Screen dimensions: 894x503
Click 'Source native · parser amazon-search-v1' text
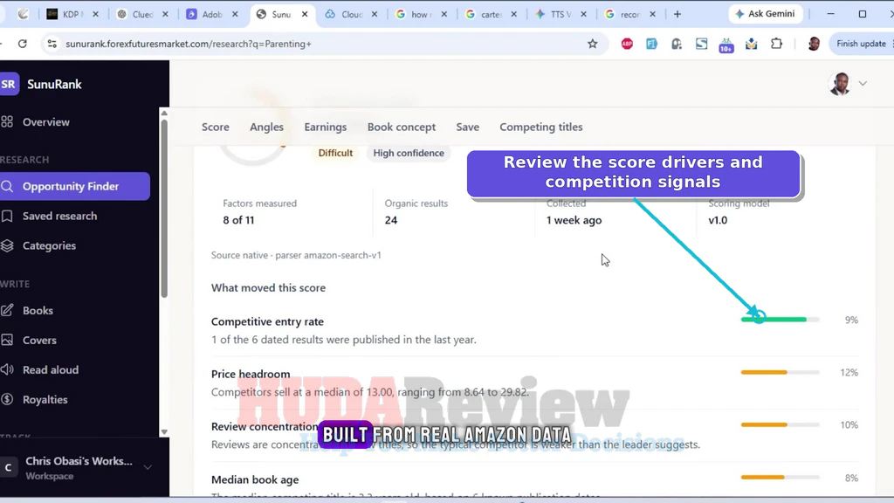(x=296, y=255)
